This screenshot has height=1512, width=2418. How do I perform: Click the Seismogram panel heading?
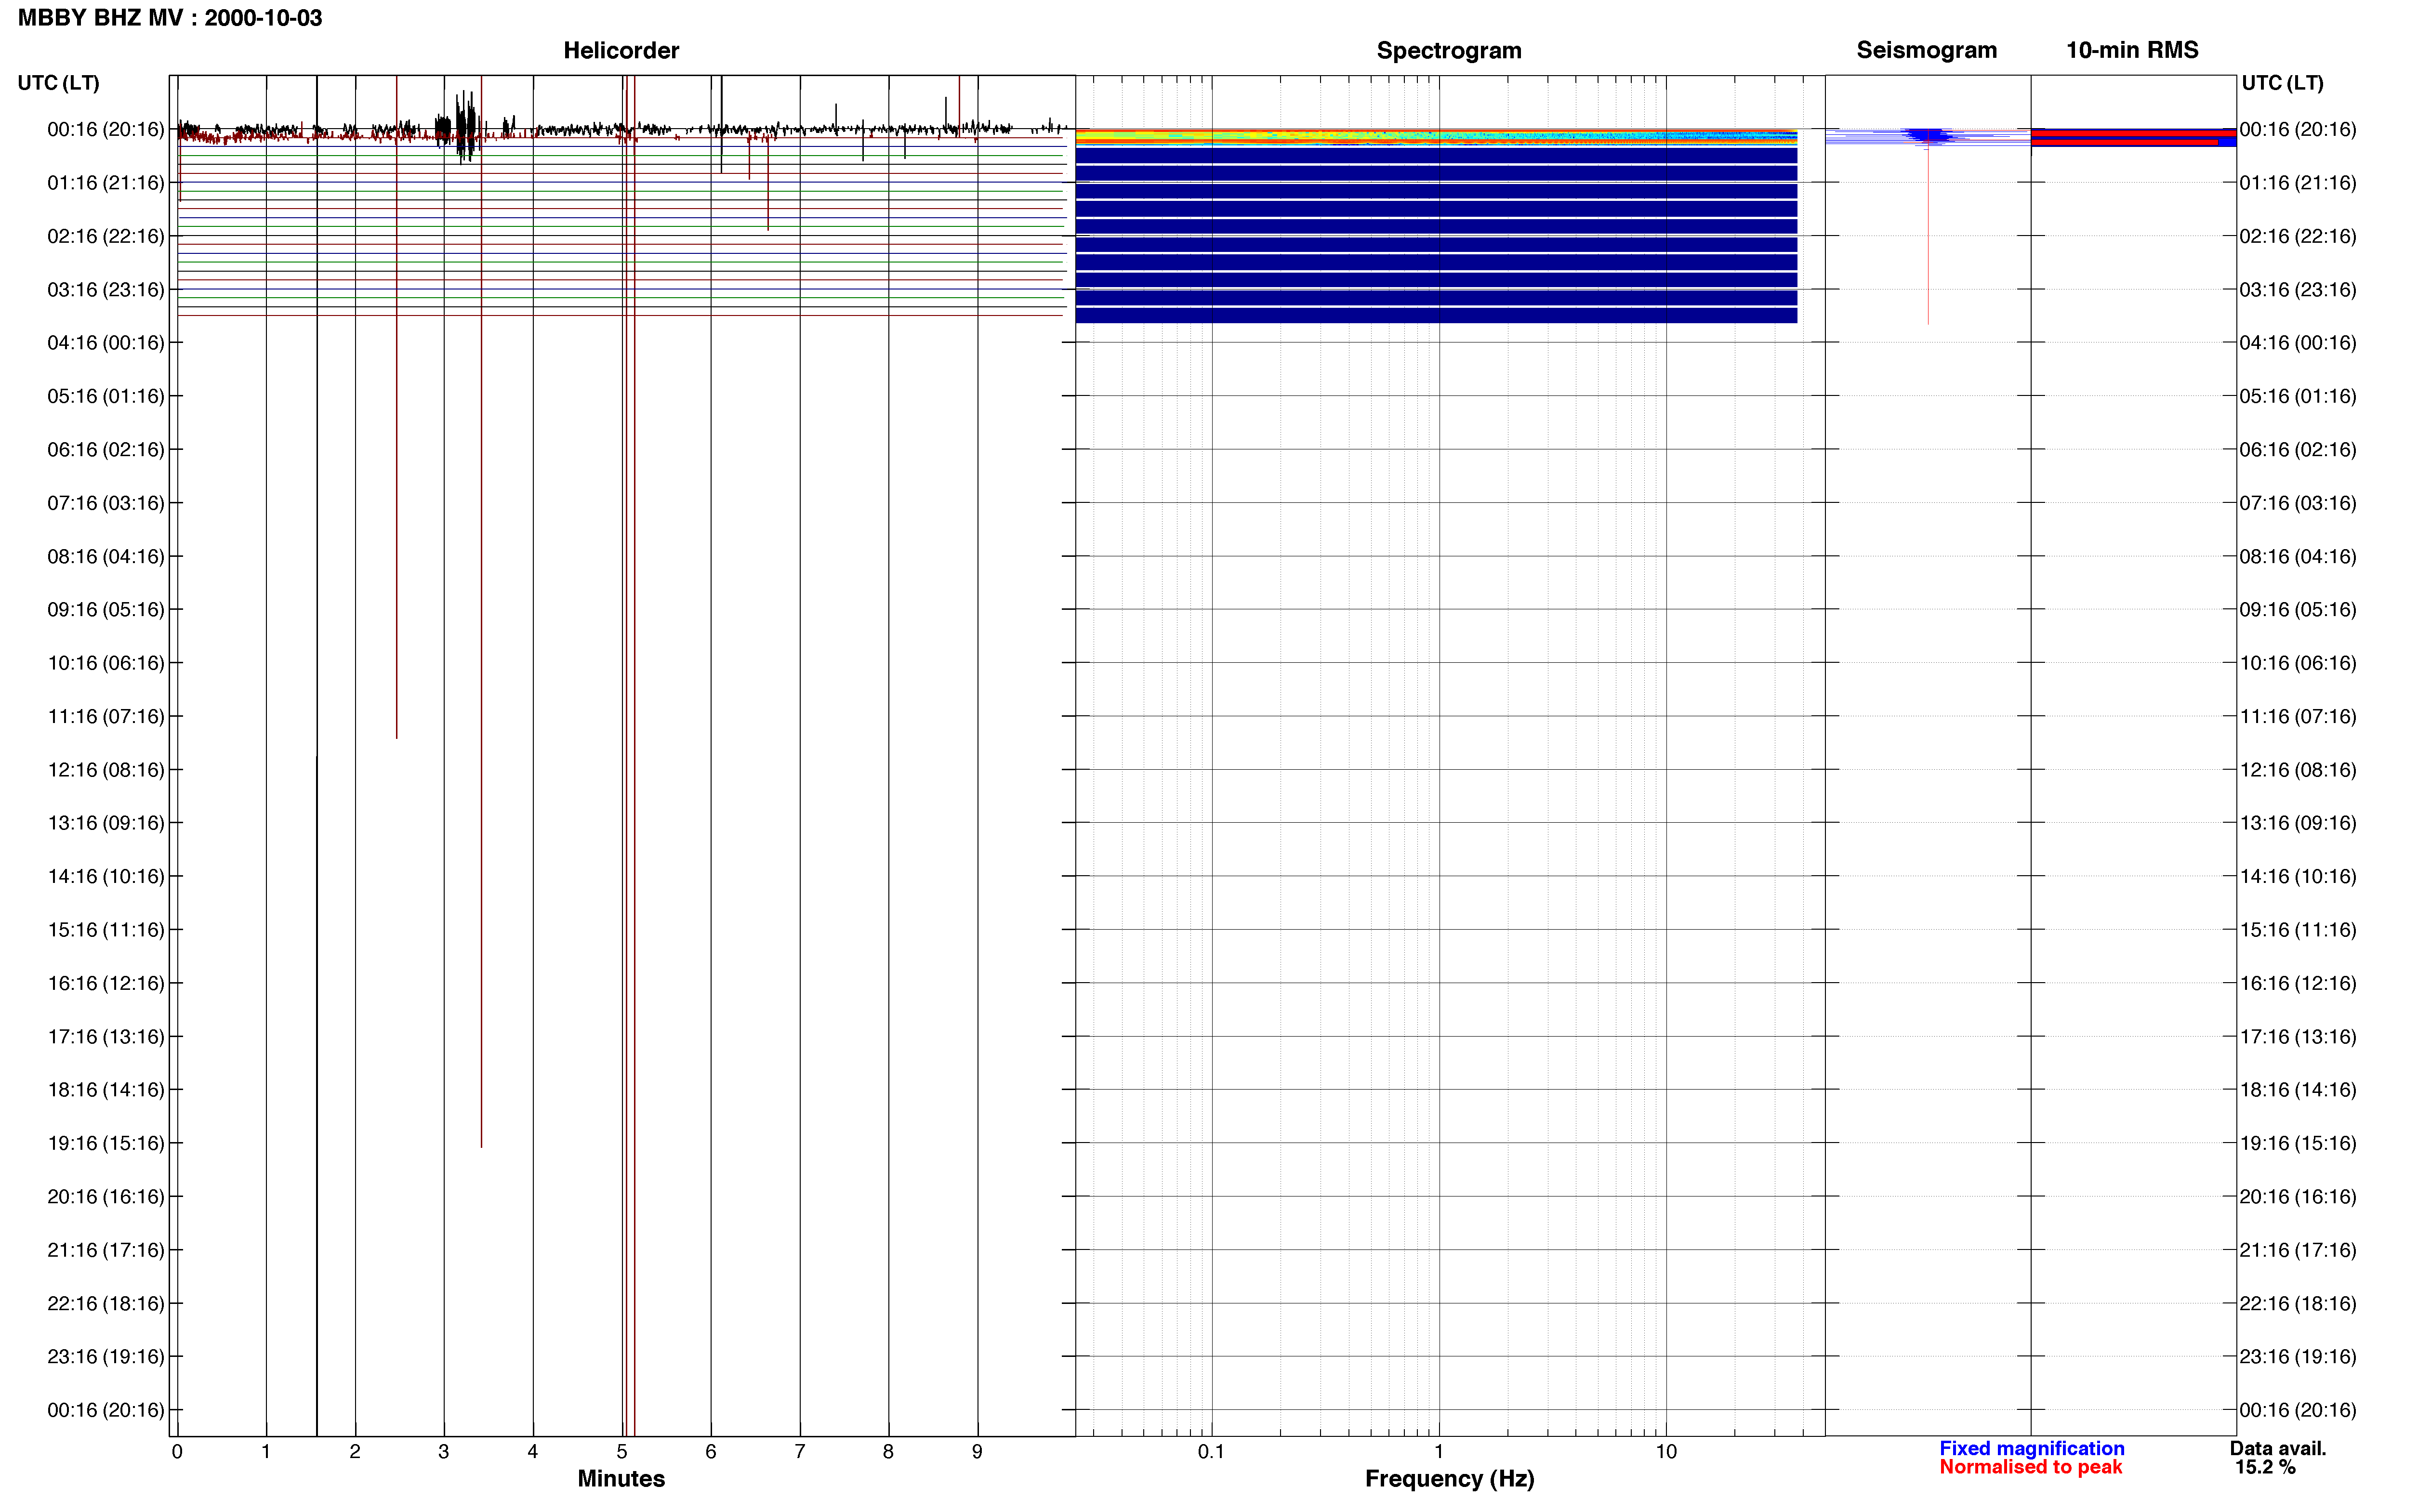[1926, 50]
